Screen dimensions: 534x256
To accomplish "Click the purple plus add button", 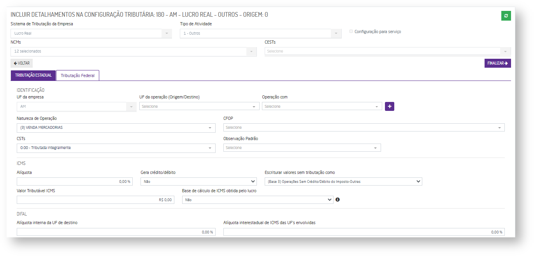I will pos(389,106).
